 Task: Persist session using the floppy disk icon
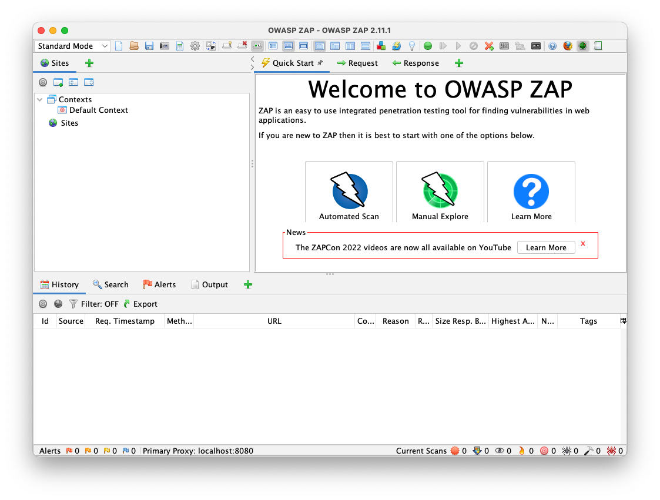(x=149, y=46)
